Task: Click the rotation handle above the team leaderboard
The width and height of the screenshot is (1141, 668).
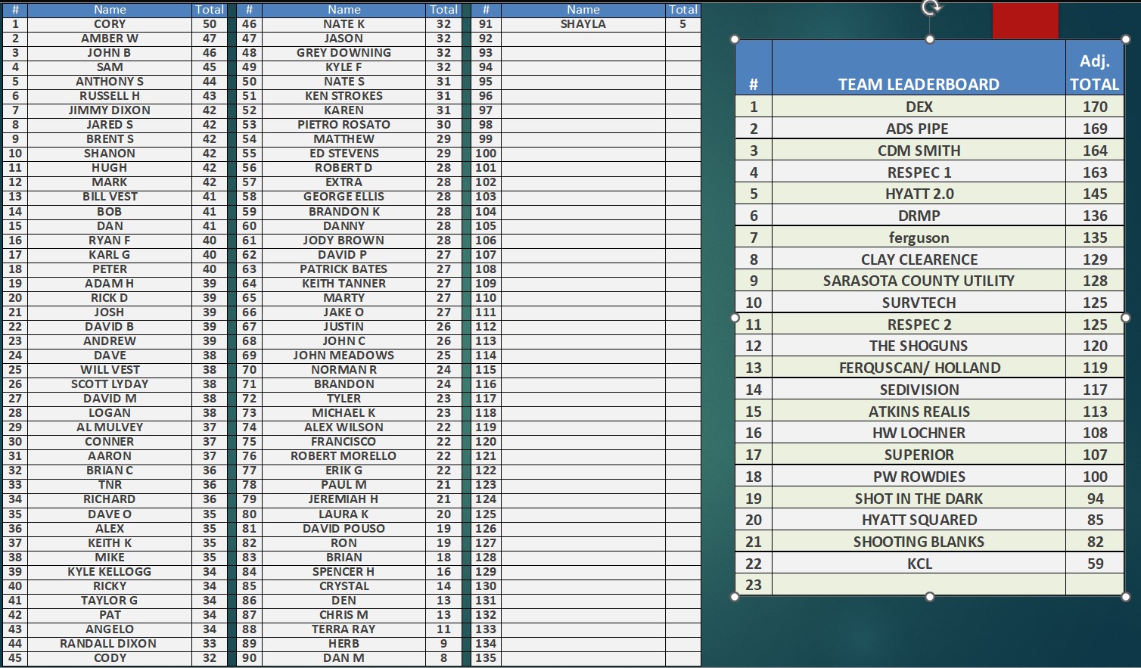Action: coord(931,8)
